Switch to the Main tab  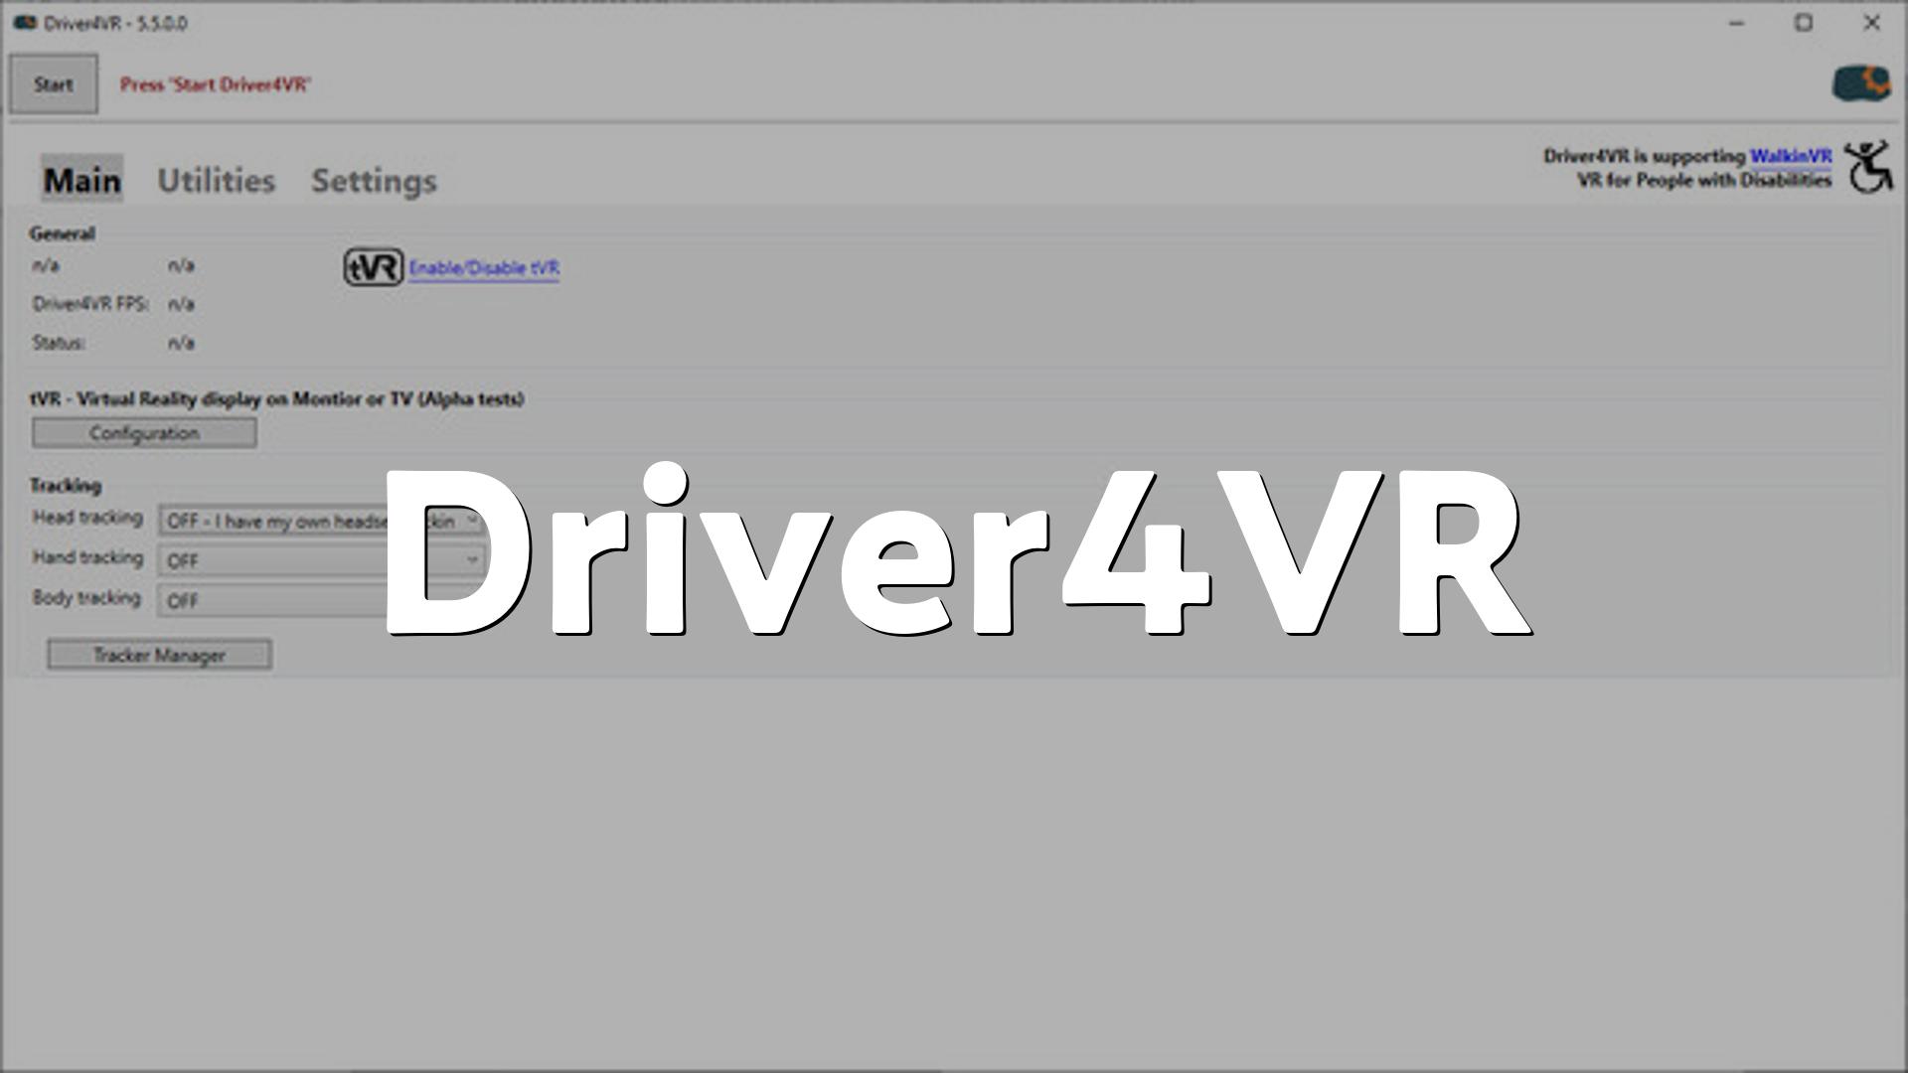82,180
